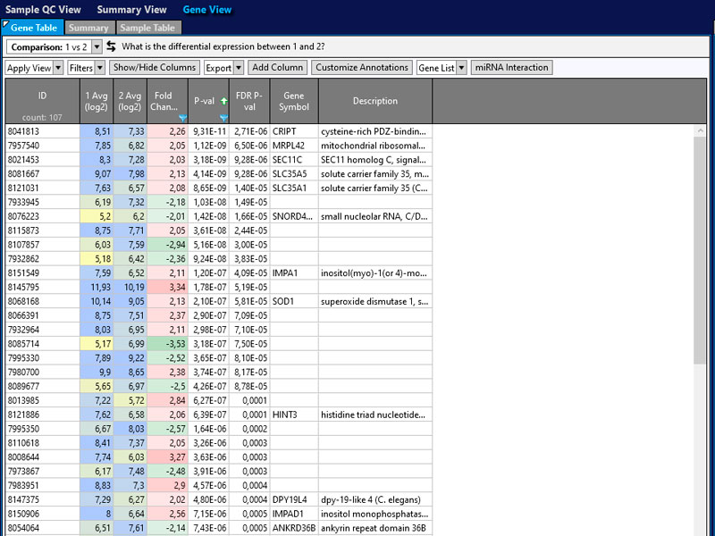The height and width of the screenshot is (536, 715).
Task: Swap comparison direction with arrows icon
Action: 111,46
